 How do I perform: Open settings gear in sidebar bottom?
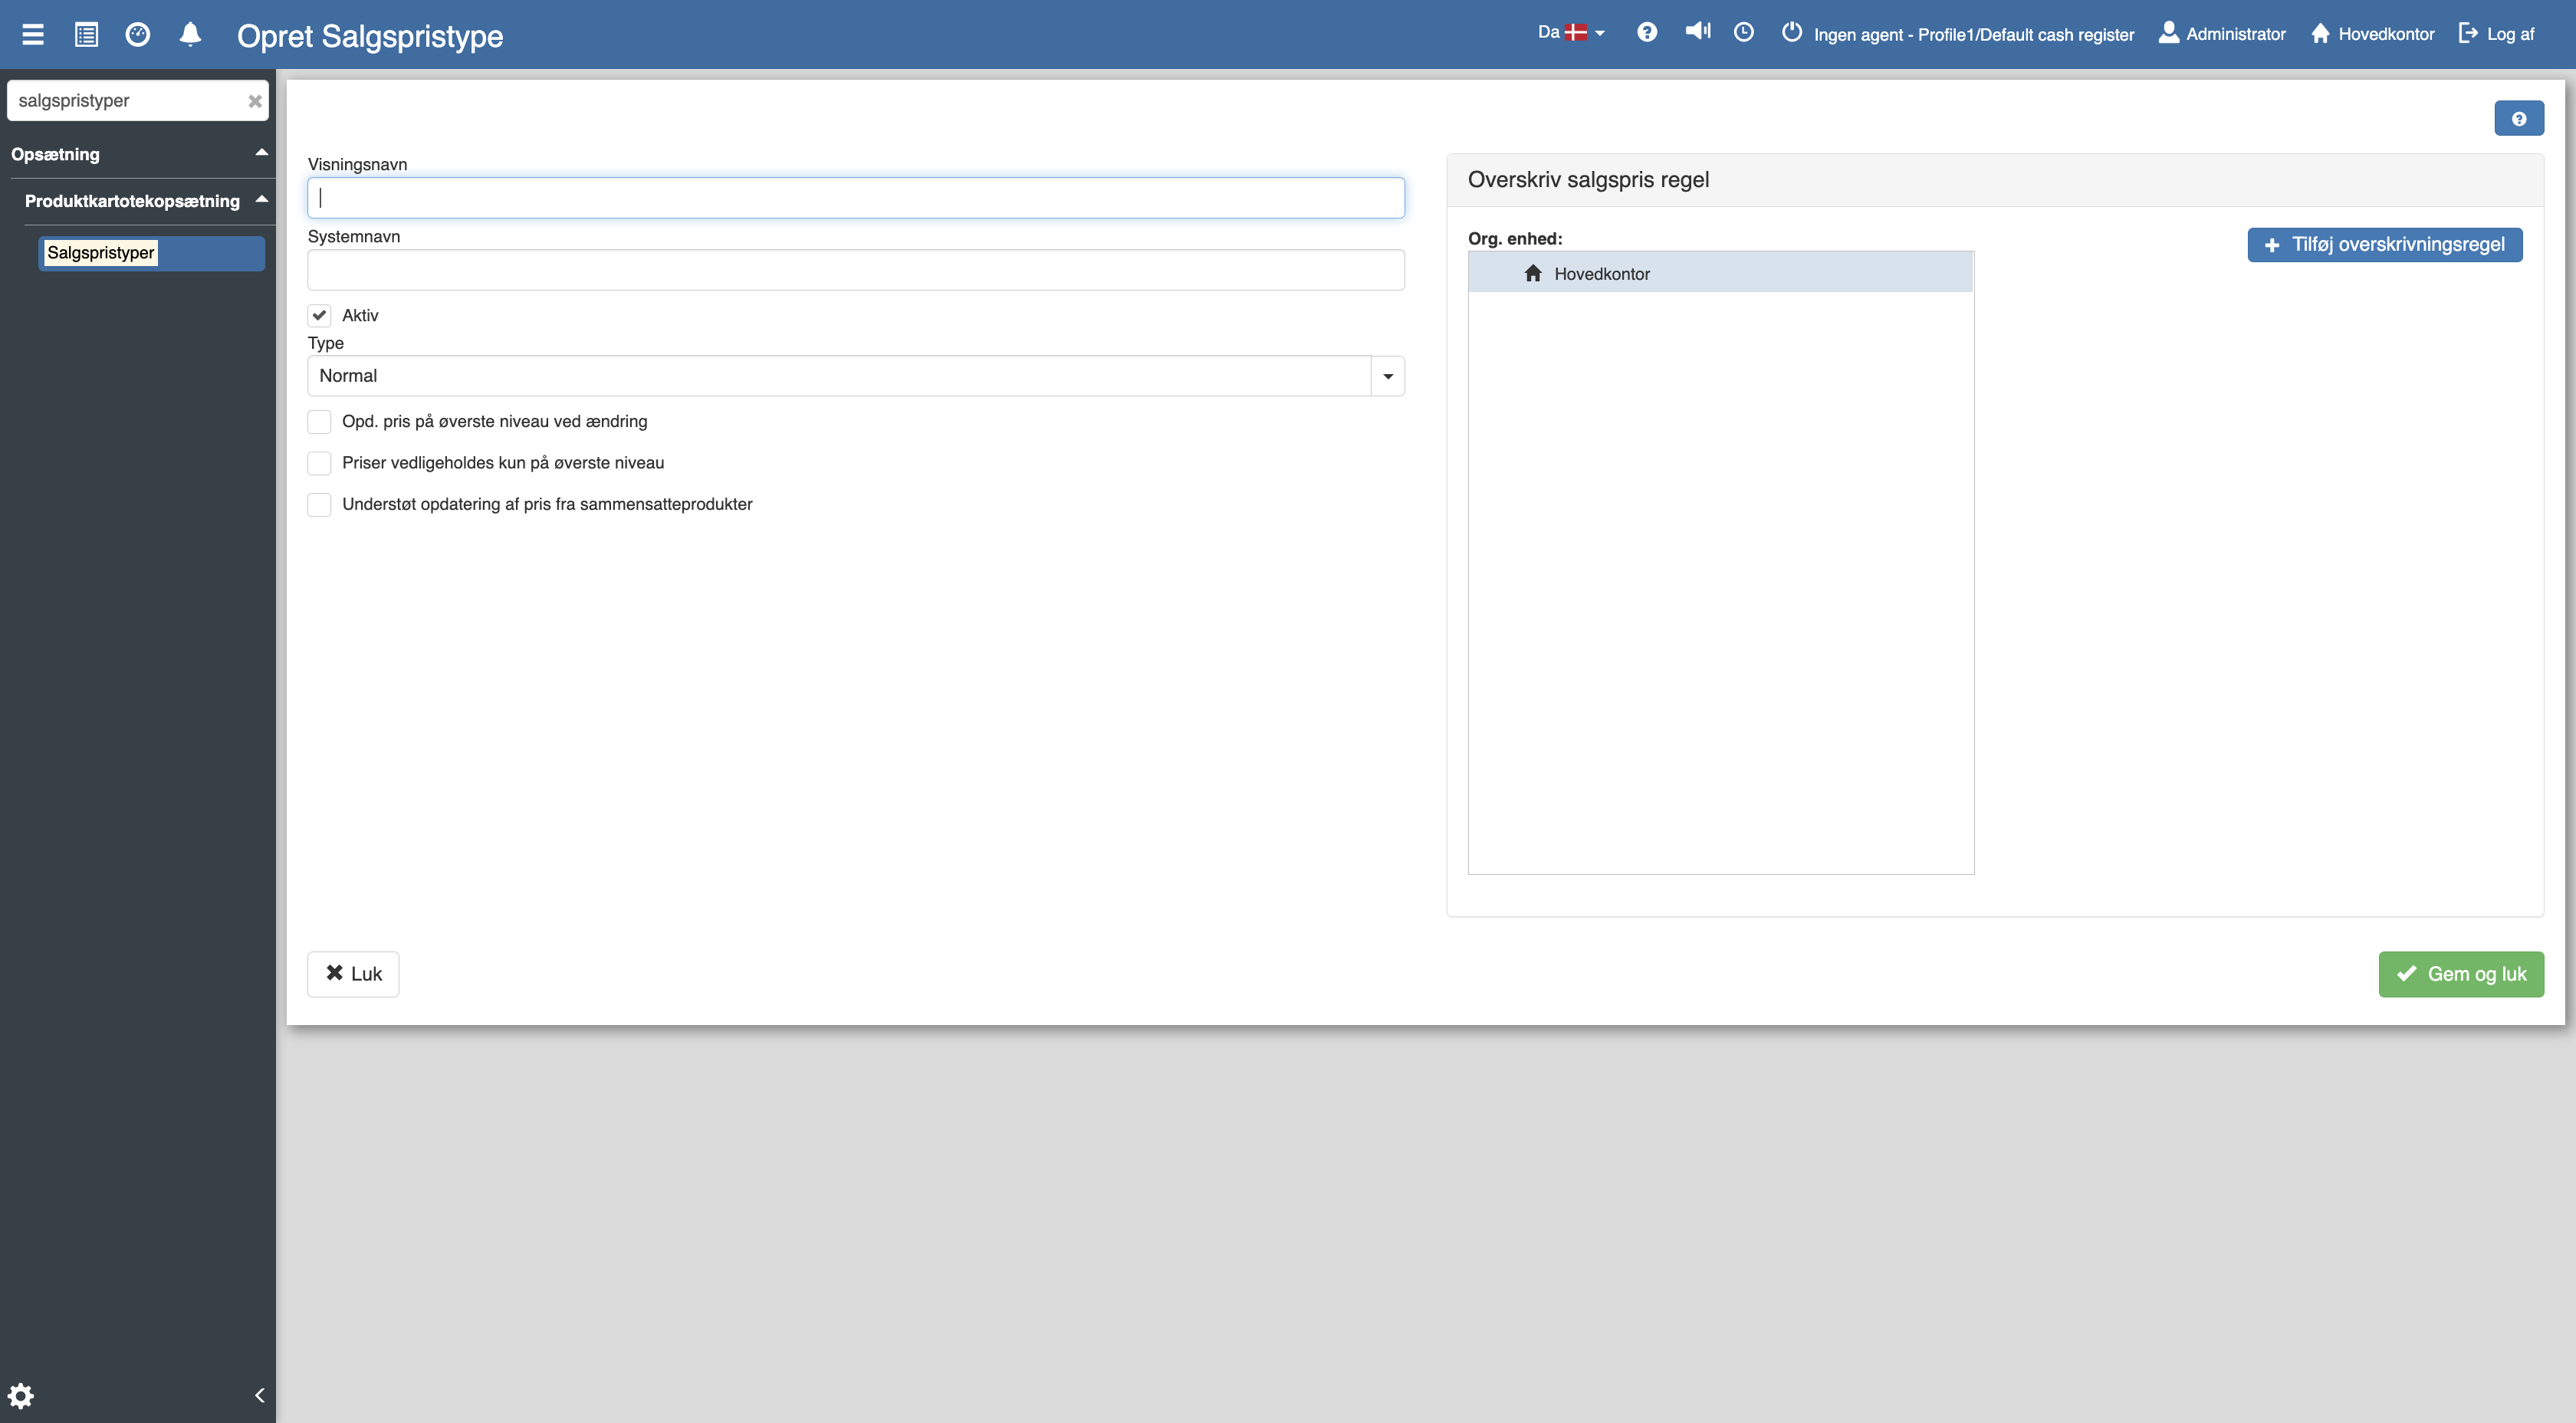pos(21,1395)
